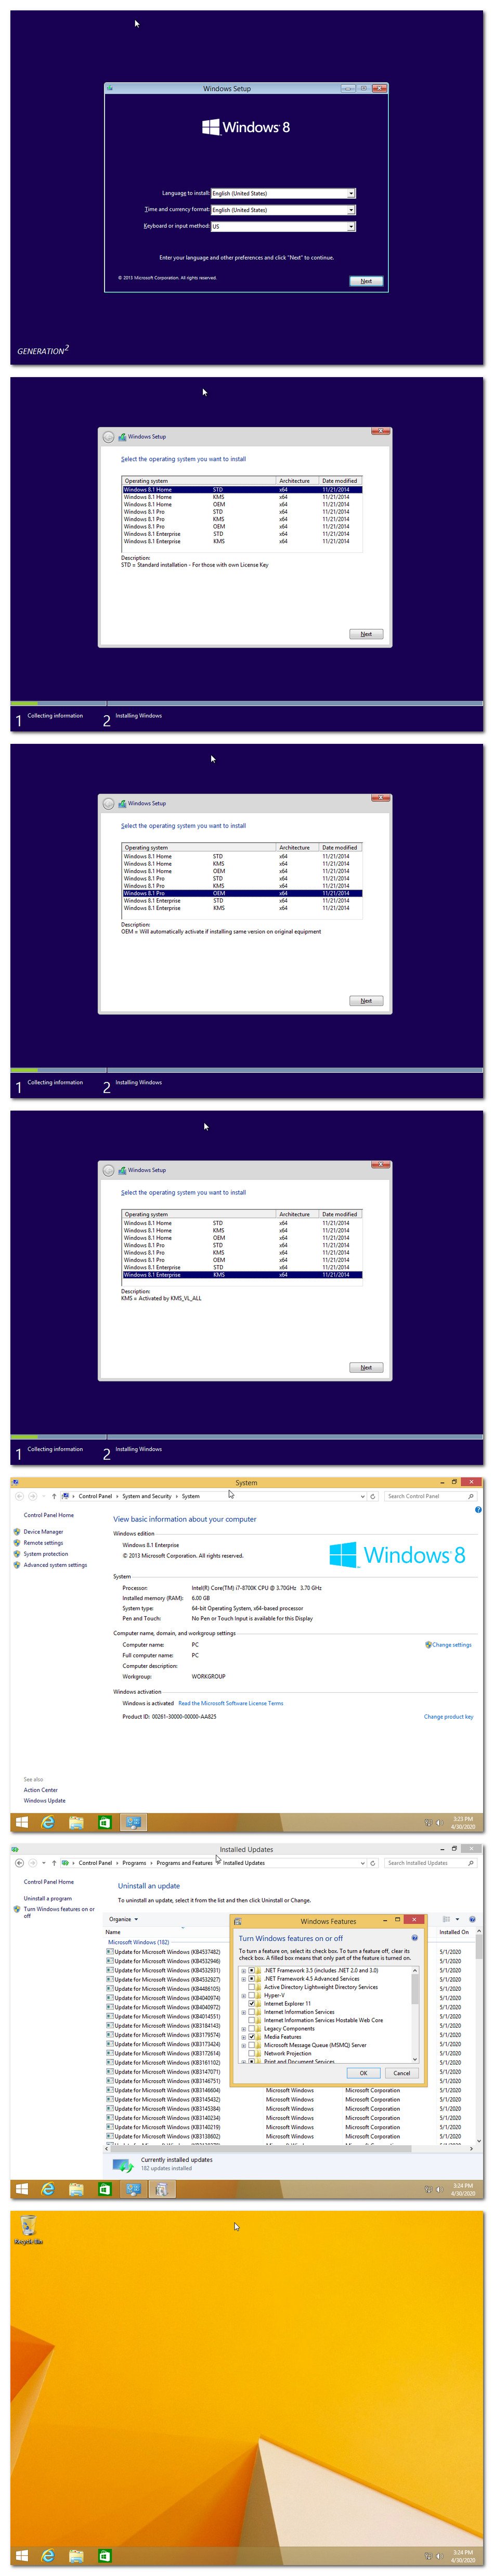Viewport: 494px width, 2576px height.
Task: Sort updates by the Installed On column
Action: (455, 1932)
